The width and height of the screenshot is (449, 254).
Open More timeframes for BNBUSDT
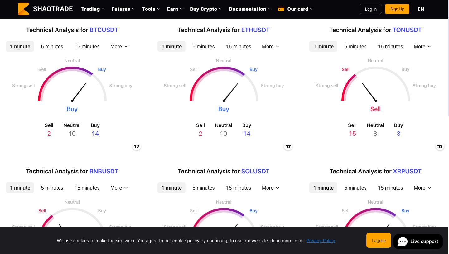point(119,188)
